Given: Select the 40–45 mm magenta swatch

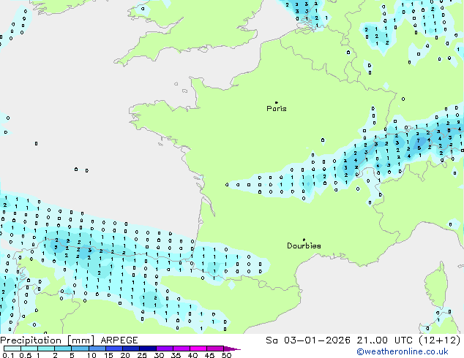Looking at the screenshot, I should pos(198,349).
